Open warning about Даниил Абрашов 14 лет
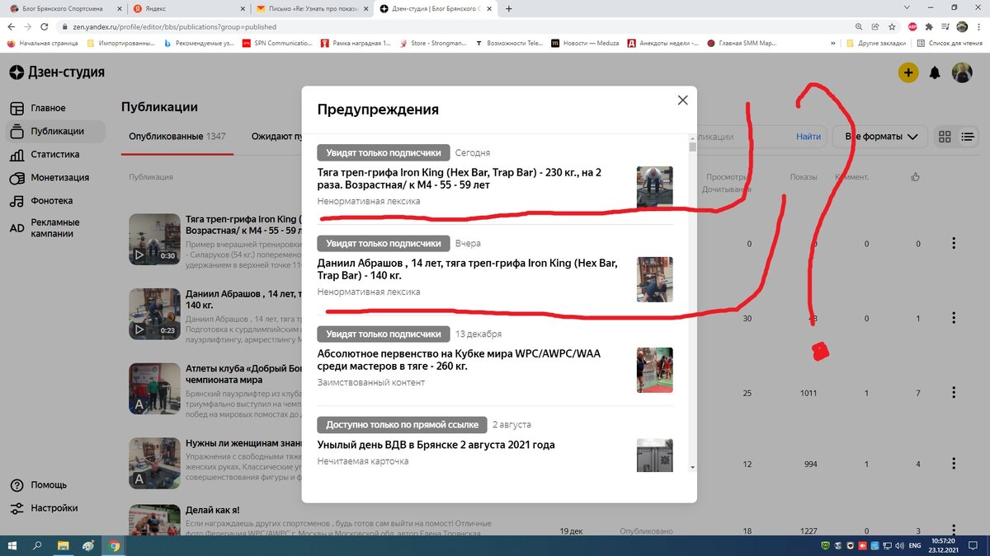This screenshot has width=990, height=556. [468, 269]
